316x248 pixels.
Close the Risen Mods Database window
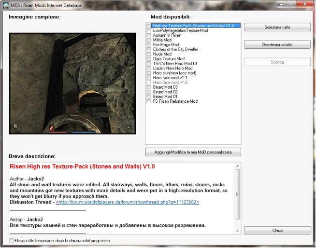305,4
